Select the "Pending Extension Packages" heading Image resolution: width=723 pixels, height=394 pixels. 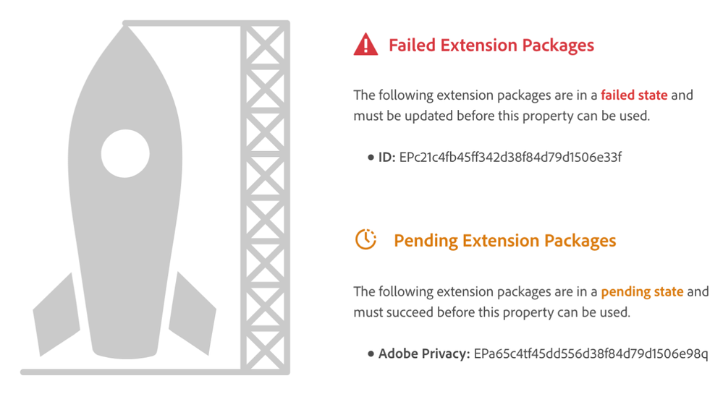[x=504, y=241]
